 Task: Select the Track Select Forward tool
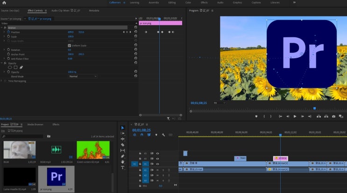coord(123,133)
